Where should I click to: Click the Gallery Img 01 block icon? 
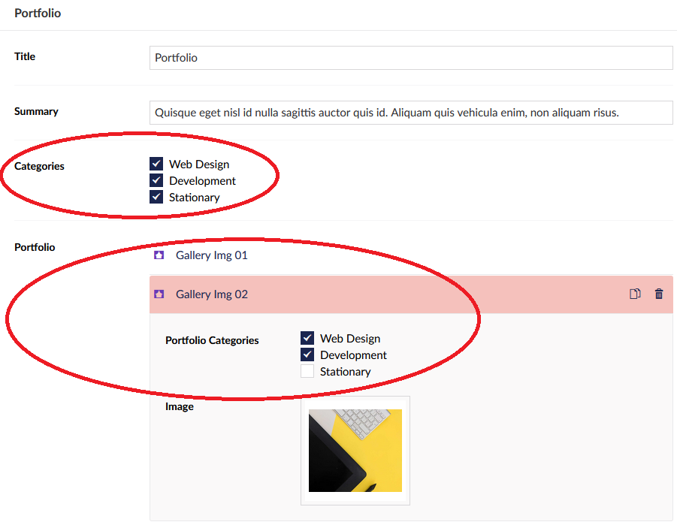[x=159, y=255]
